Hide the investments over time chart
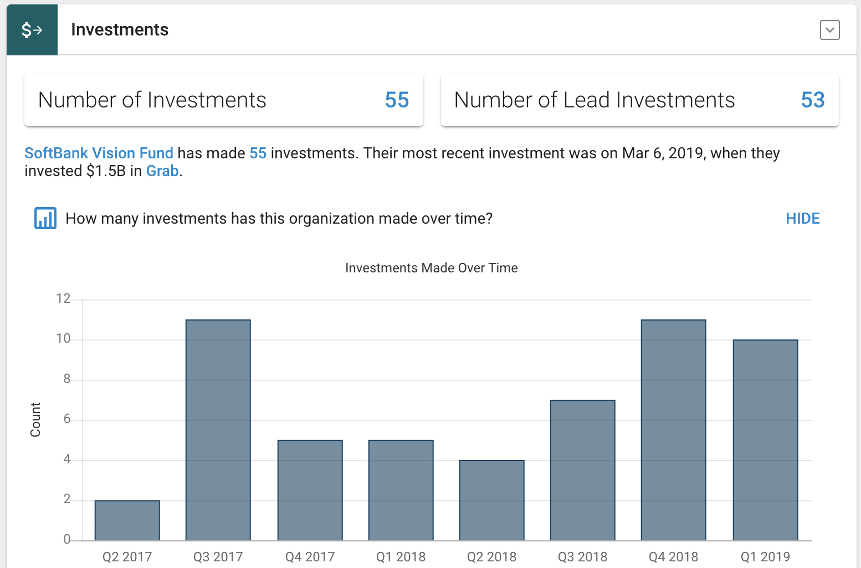 (802, 218)
